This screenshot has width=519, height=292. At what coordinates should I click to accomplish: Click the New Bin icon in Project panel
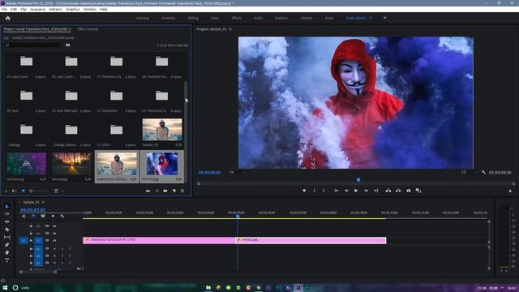click(165, 191)
